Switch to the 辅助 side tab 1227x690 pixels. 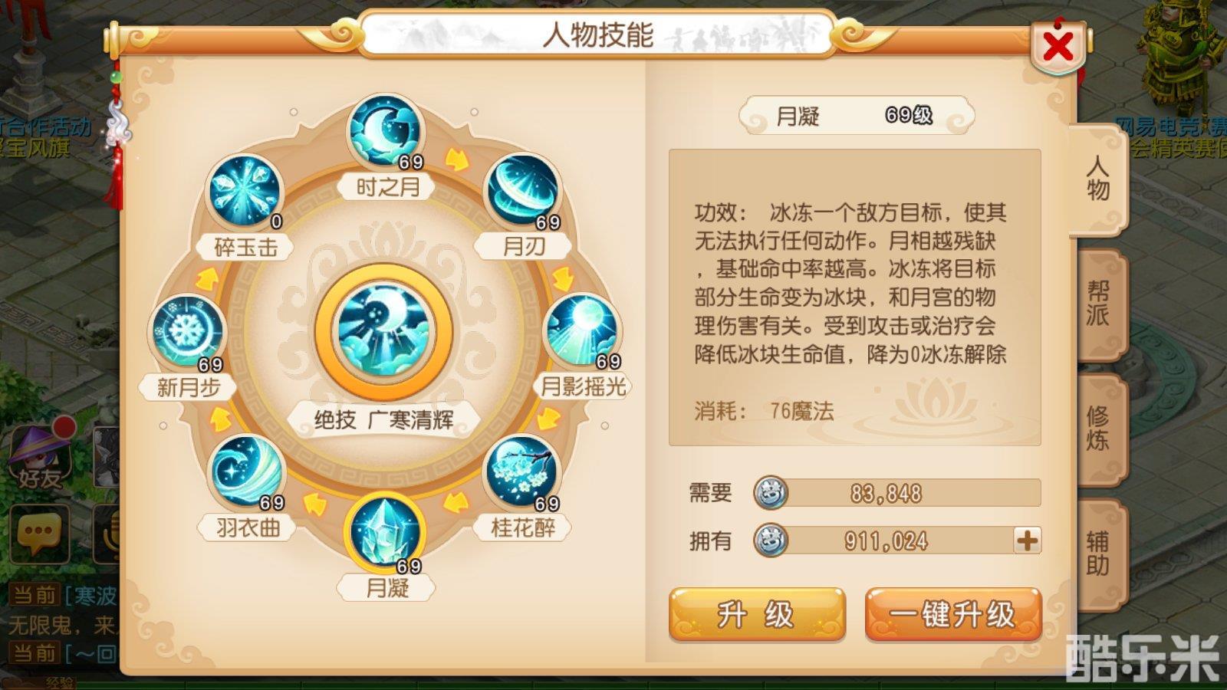(x=1100, y=554)
